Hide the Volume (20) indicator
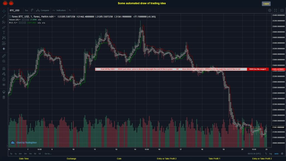 click(x=23, y=20)
